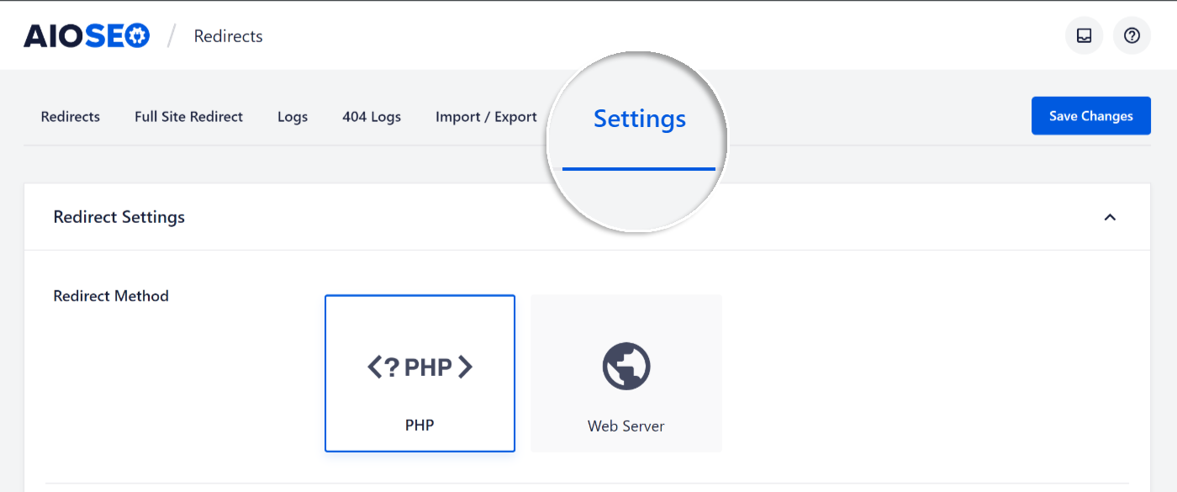Select the highlighted Settings tab
The width and height of the screenshot is (1177, 492).
click(x=640, y=119)
